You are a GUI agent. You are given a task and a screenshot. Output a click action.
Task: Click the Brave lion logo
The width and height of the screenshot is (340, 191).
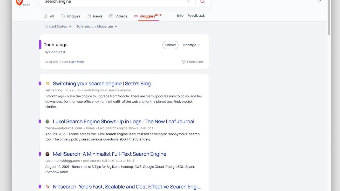(19, 2)
